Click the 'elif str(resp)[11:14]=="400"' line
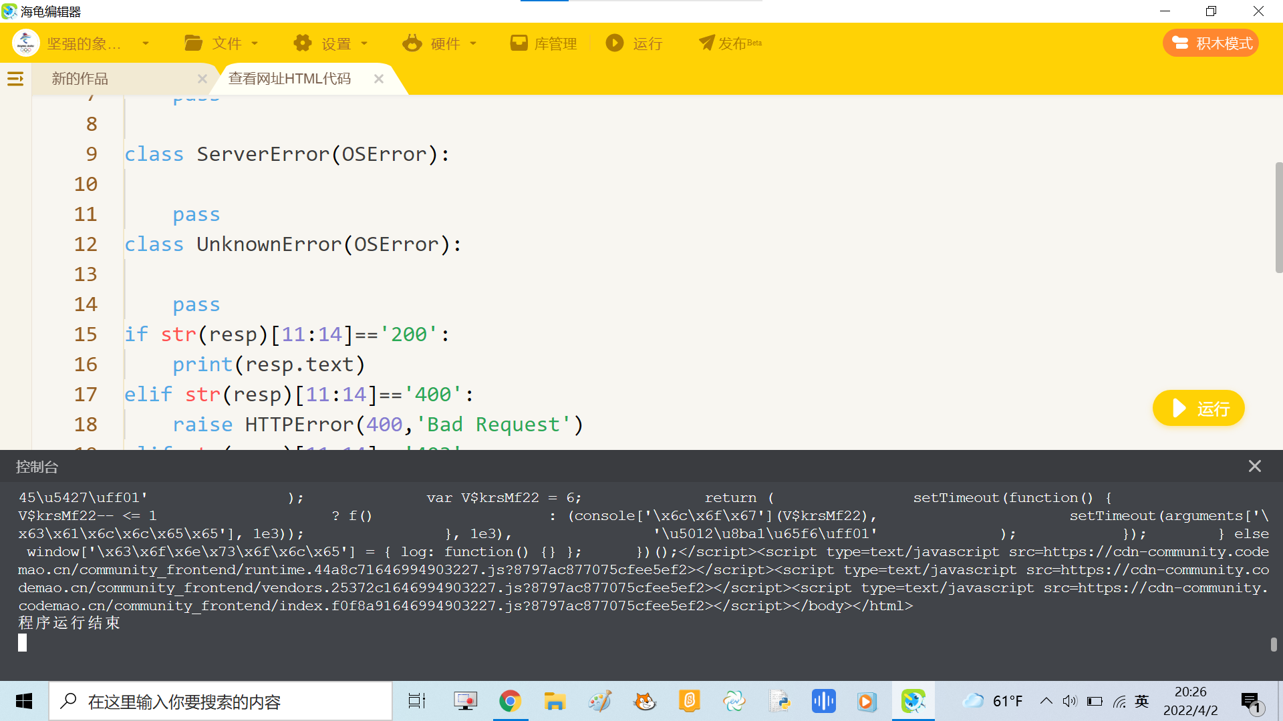The width and height of the screenshot is (1283, 721). click(x=299, y=395)
